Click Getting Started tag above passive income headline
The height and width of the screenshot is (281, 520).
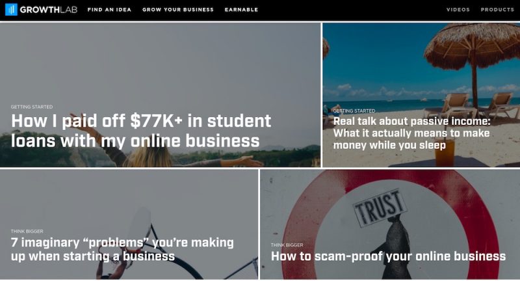[x=354, y=111]
